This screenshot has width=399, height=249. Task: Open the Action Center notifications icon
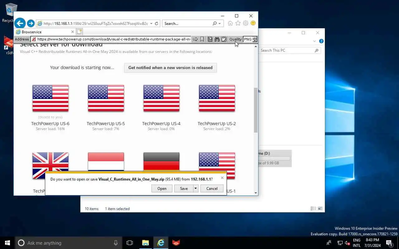pyautogui.click(x=389, y=243)
